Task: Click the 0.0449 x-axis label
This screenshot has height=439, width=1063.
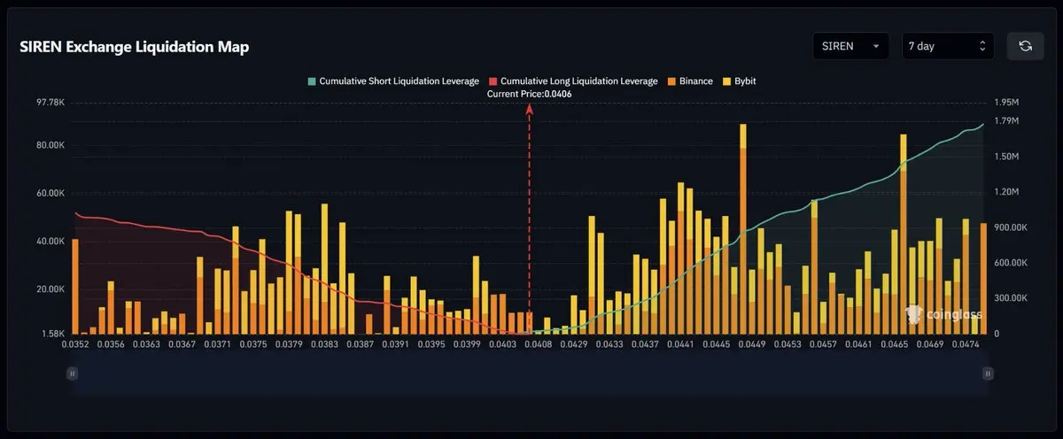Action: coord(751,343)
